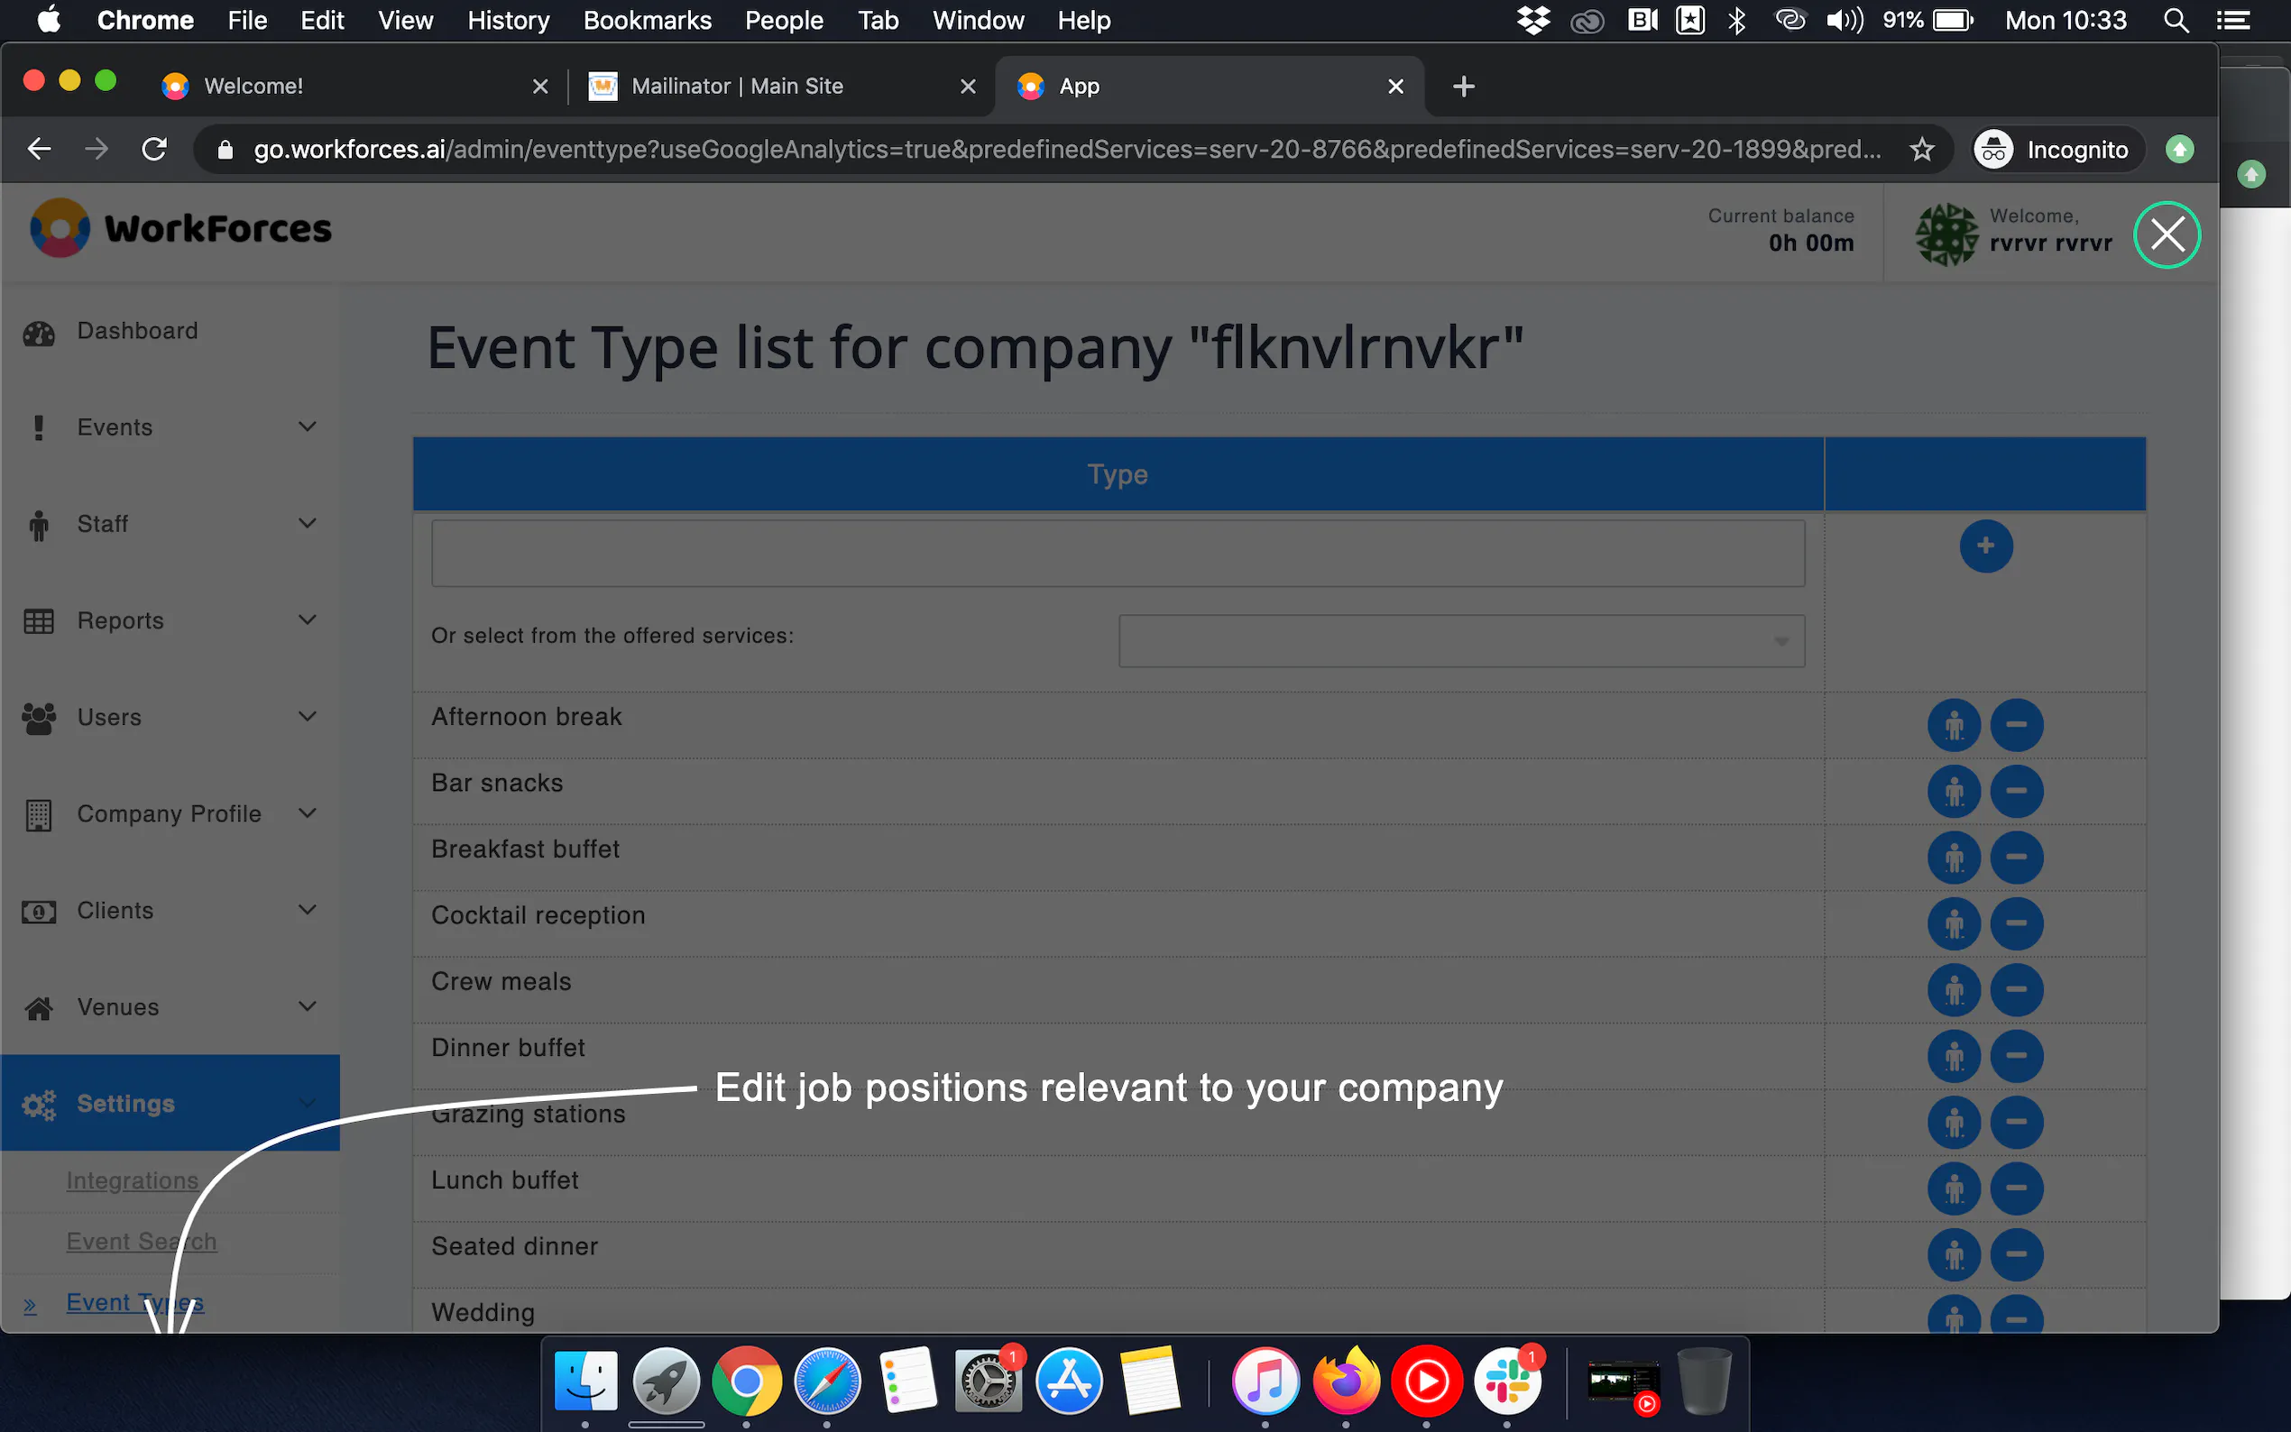
Task: Close the tutorial overlay with X circle
Action: (x=2166, y=234)
